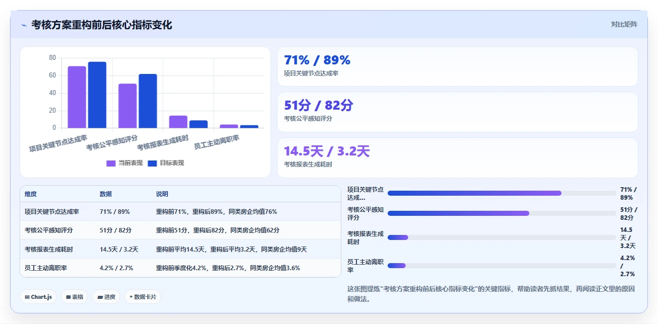Click progress bar for 考核报表生成耗时
Viewport: 658px width, 324px height.
point(502,237)
